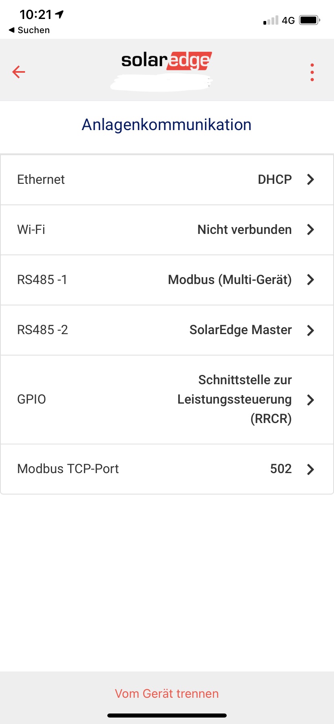Tap the SolarEdge logo in header
Viewport: 334px width, 724px height.
pos(166,61)
